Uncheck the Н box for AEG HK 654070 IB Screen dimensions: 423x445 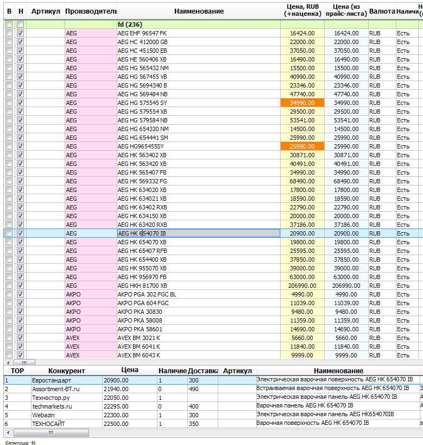[x=21, y=233]
